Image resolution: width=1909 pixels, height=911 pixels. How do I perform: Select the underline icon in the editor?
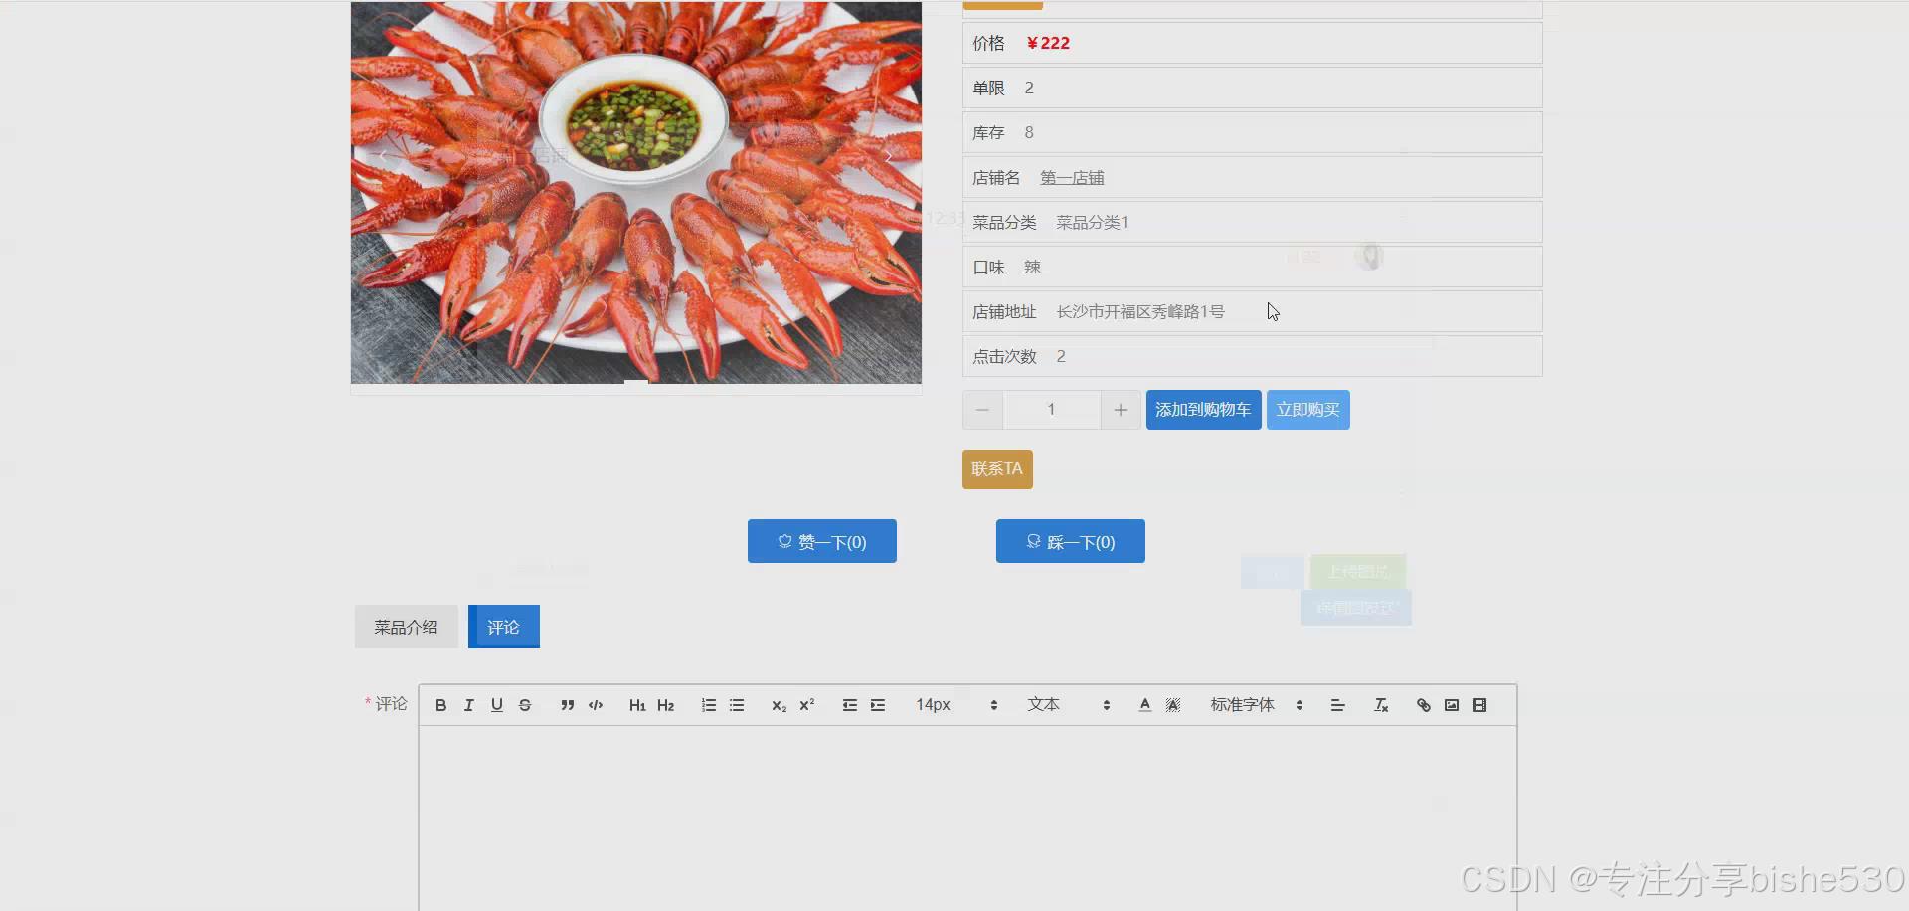pos(496,704)
